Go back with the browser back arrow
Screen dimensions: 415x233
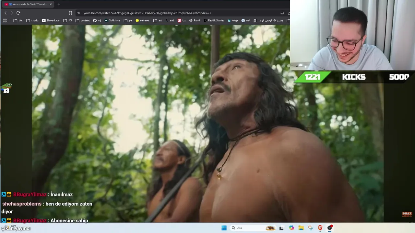[x=5, y=13]
